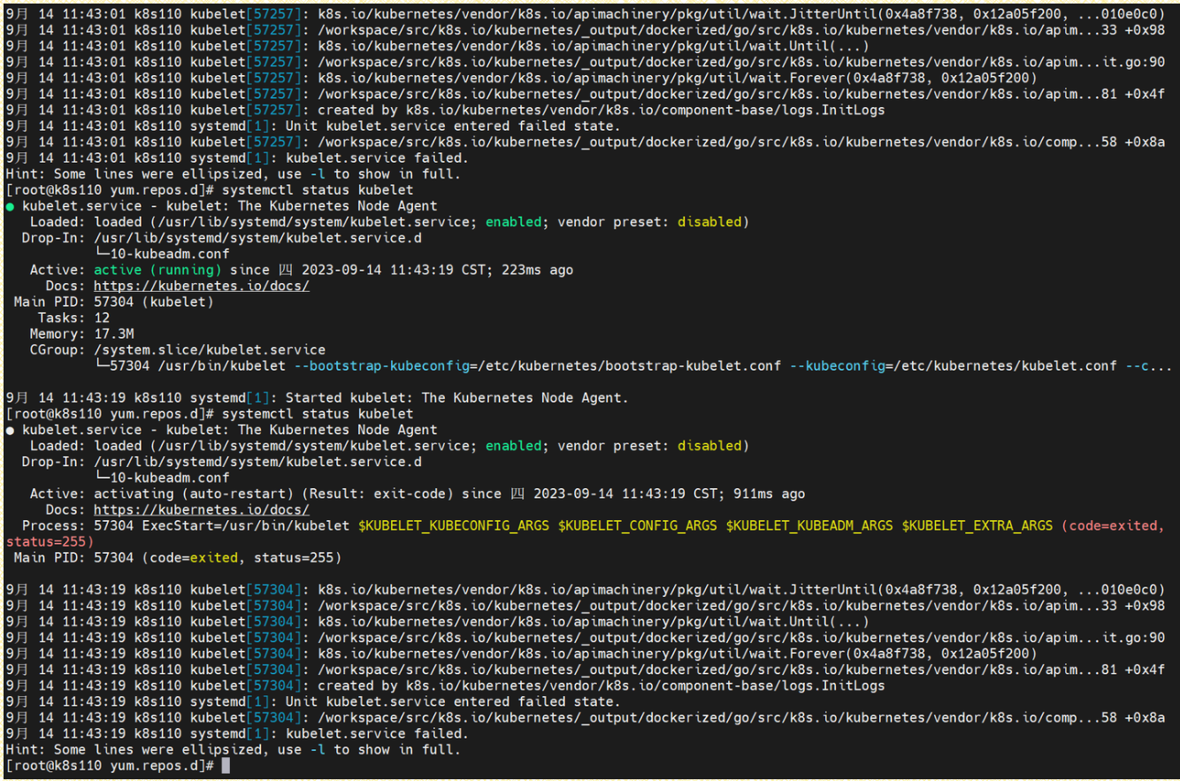
Task: Select the yellow '$KUBELET_CONFIG_ARGS' variable
Action: click(638, 525)
